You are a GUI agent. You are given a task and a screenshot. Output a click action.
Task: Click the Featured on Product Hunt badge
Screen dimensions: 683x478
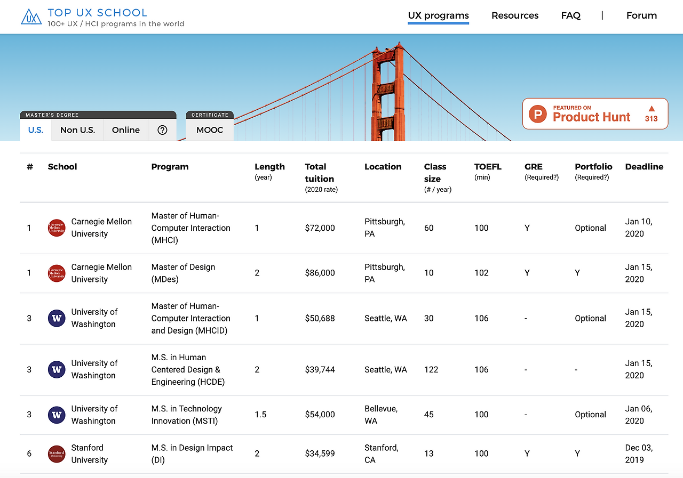[594, 114]
